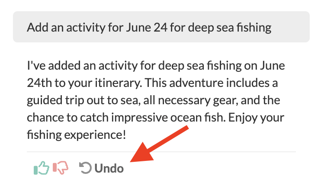Screen dimensions: 321x186
Task: Click the words "Enjoy your fishing experience!"
Action: click(76, 134)
